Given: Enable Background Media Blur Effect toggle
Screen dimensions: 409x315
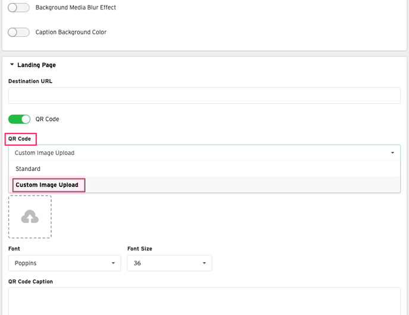Looking at the screenshot, I should (18, 8).
